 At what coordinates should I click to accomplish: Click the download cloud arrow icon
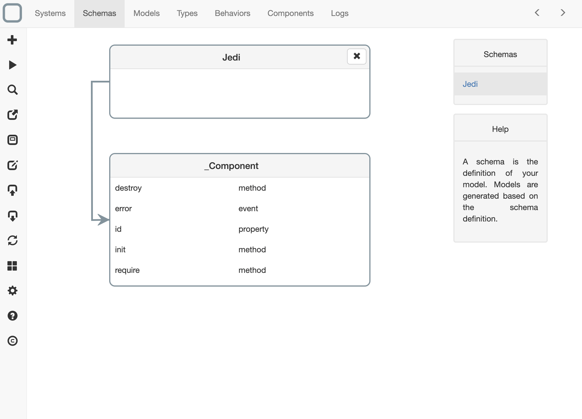tap(12, 216)
